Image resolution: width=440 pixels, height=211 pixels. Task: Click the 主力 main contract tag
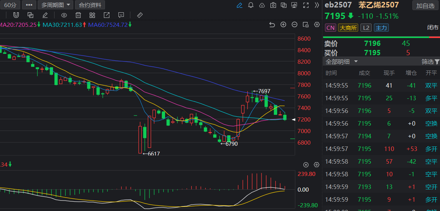381,28
